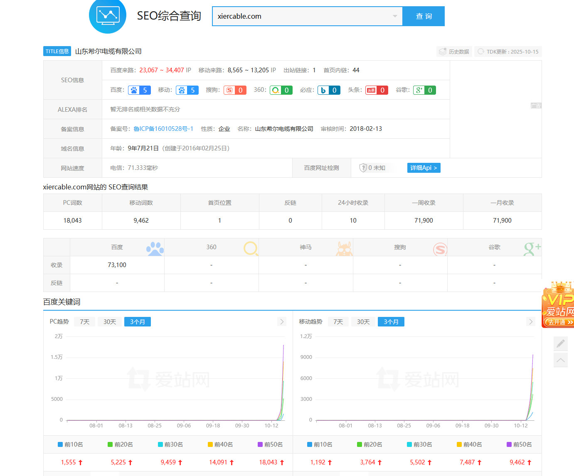Open the domain input dropdown arrow

(395, 16)
